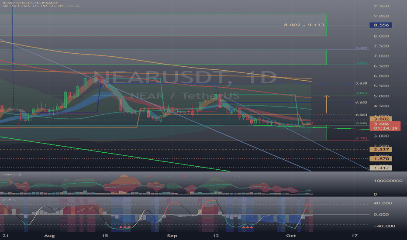The width and height of the screenshot is (407, 240).
Task: Click the (3.545) level label
Action: 361,123
